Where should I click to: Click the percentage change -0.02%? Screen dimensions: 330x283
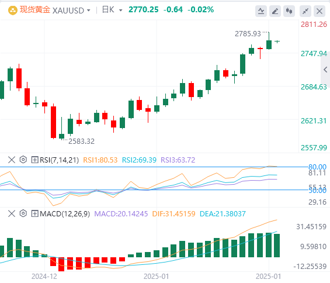click(200, 10)
